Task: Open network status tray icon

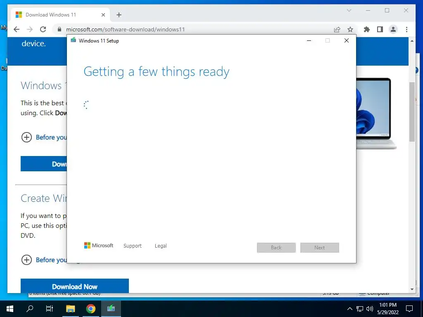Action: coord(360,309)
